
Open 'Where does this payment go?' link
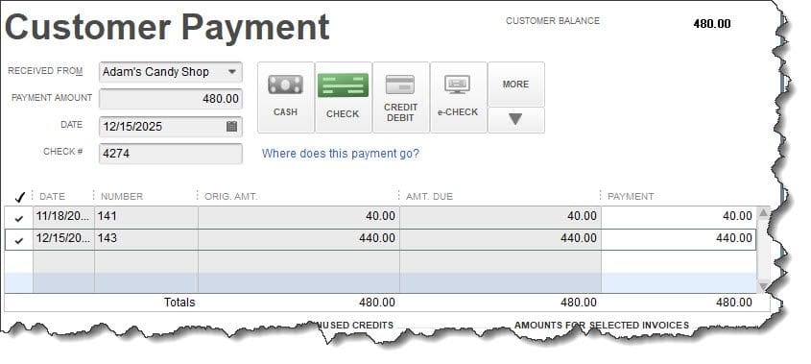click(341, 154)
